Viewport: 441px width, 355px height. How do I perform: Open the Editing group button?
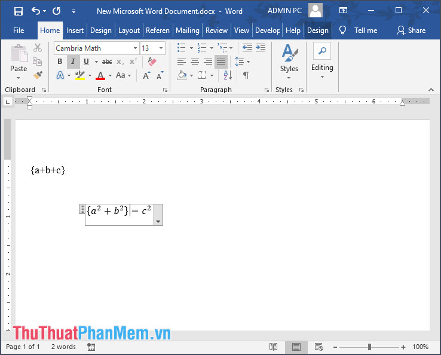point(322,61)
